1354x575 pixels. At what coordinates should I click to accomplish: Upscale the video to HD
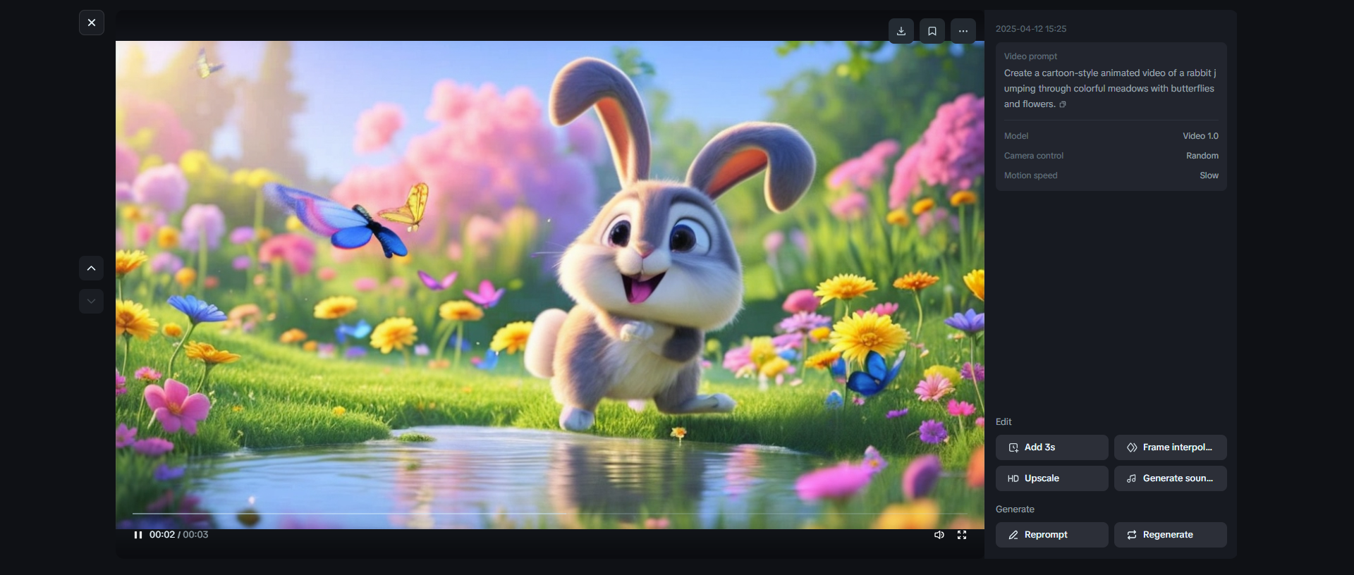coord(1052,478)
